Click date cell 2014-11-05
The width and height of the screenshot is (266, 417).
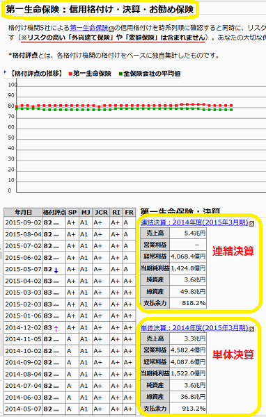tap(23, 339)
